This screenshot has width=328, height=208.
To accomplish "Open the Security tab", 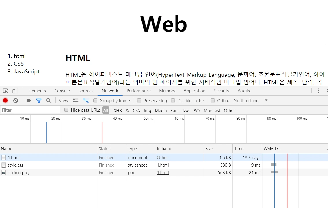I will pos(221,91).
